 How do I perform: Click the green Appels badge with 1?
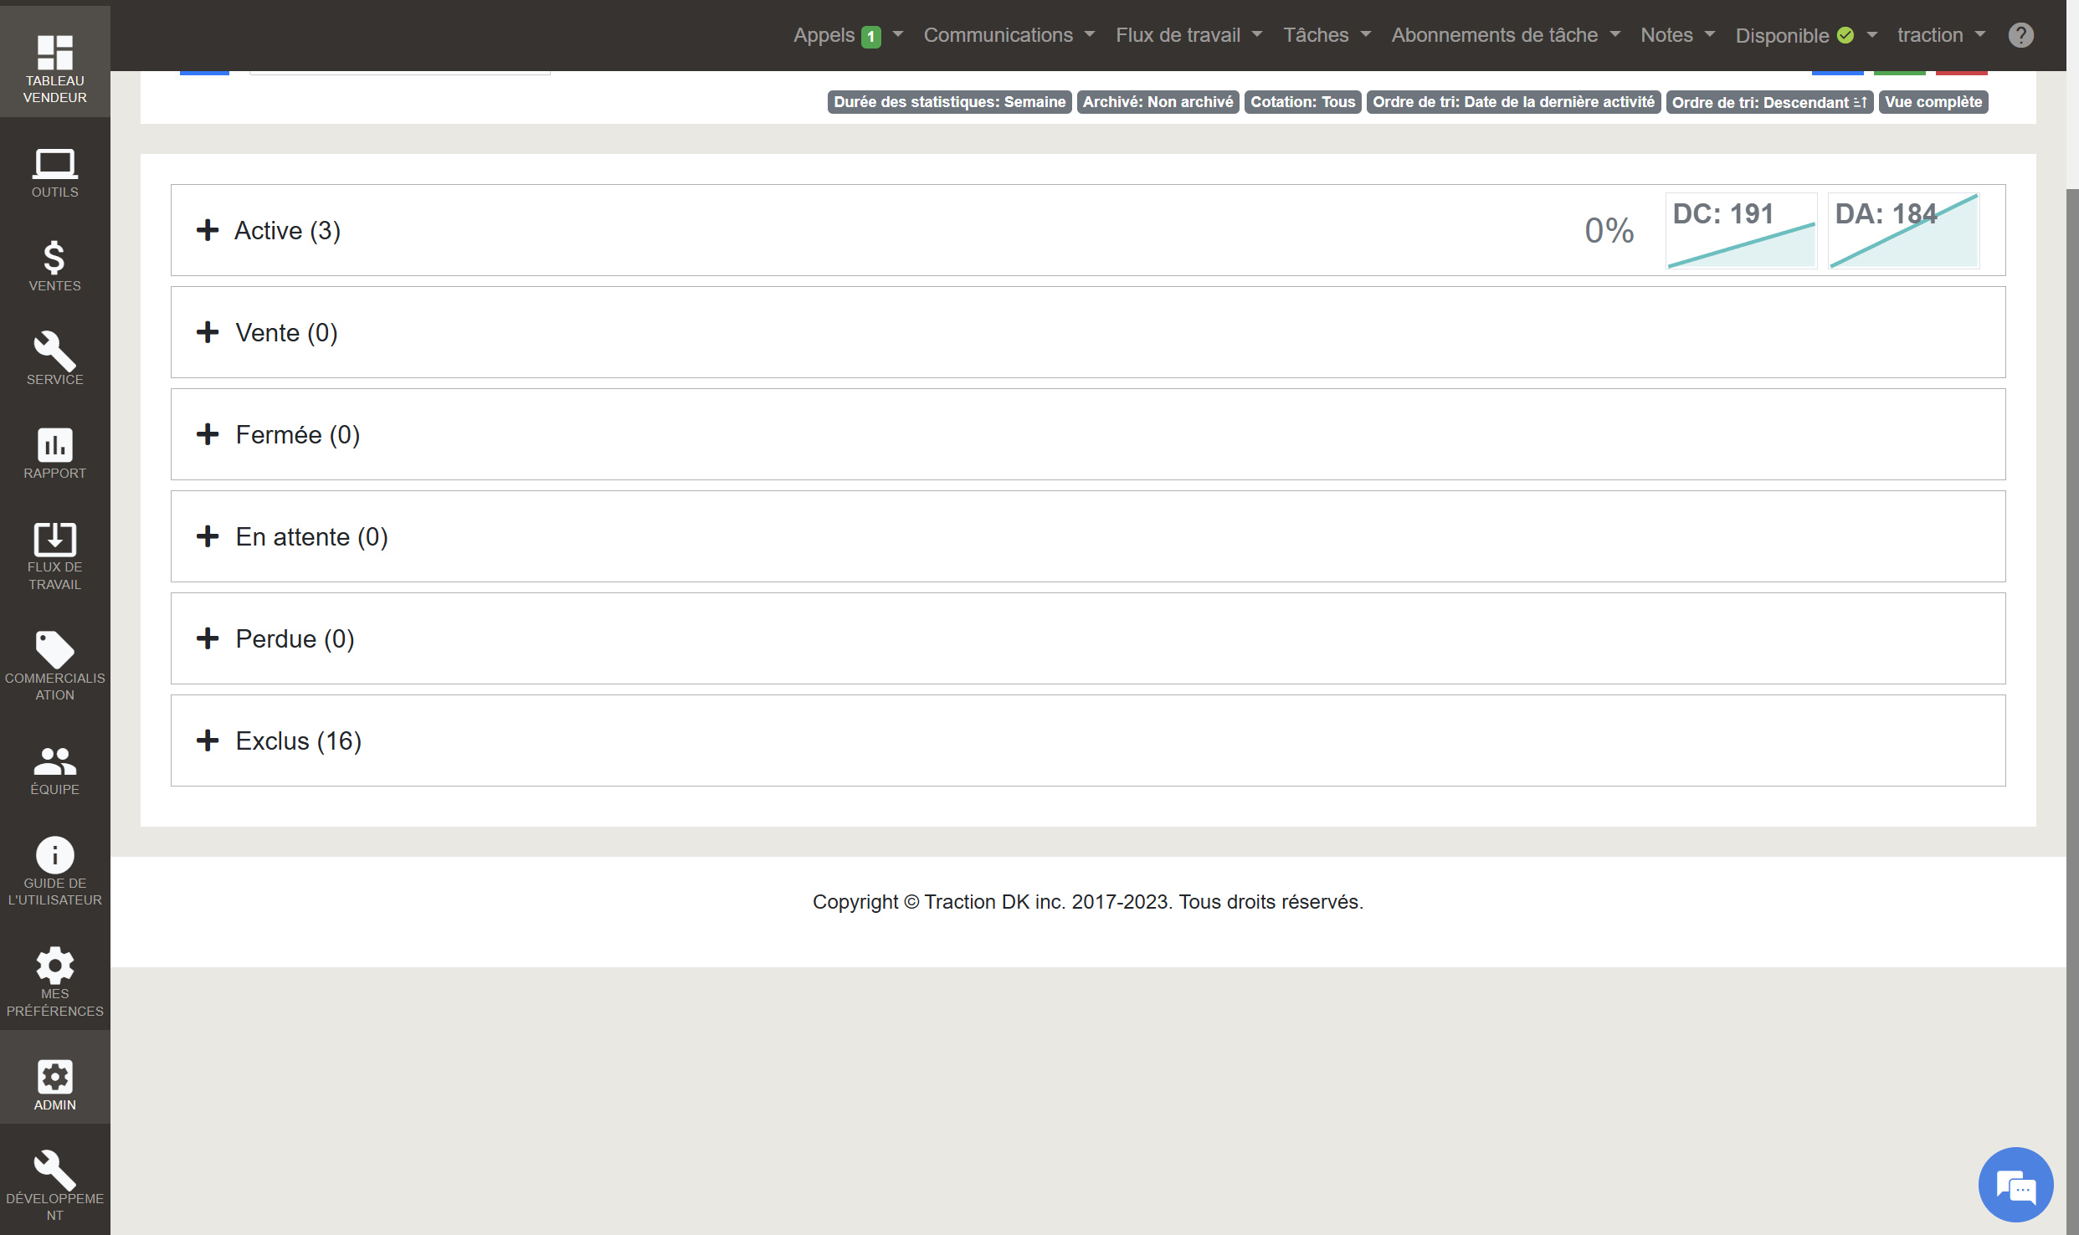coord(871,37)
